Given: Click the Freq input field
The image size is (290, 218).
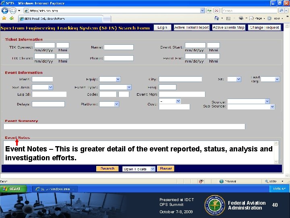Looking at the screenshot, I should click(168, 87).
